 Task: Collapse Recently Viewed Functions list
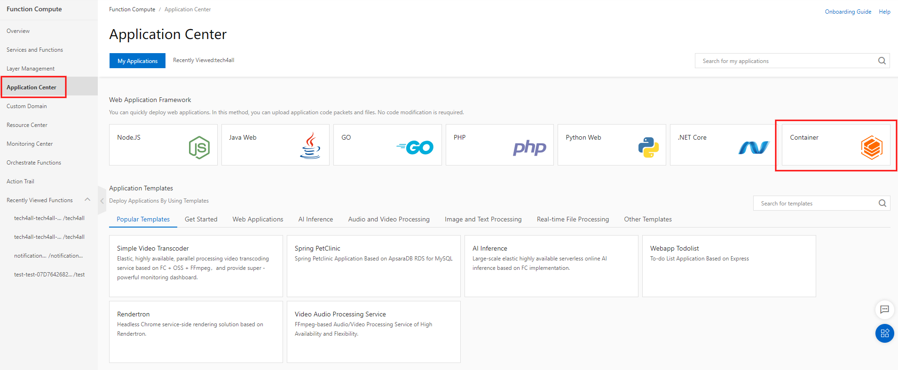click(87, 199)
